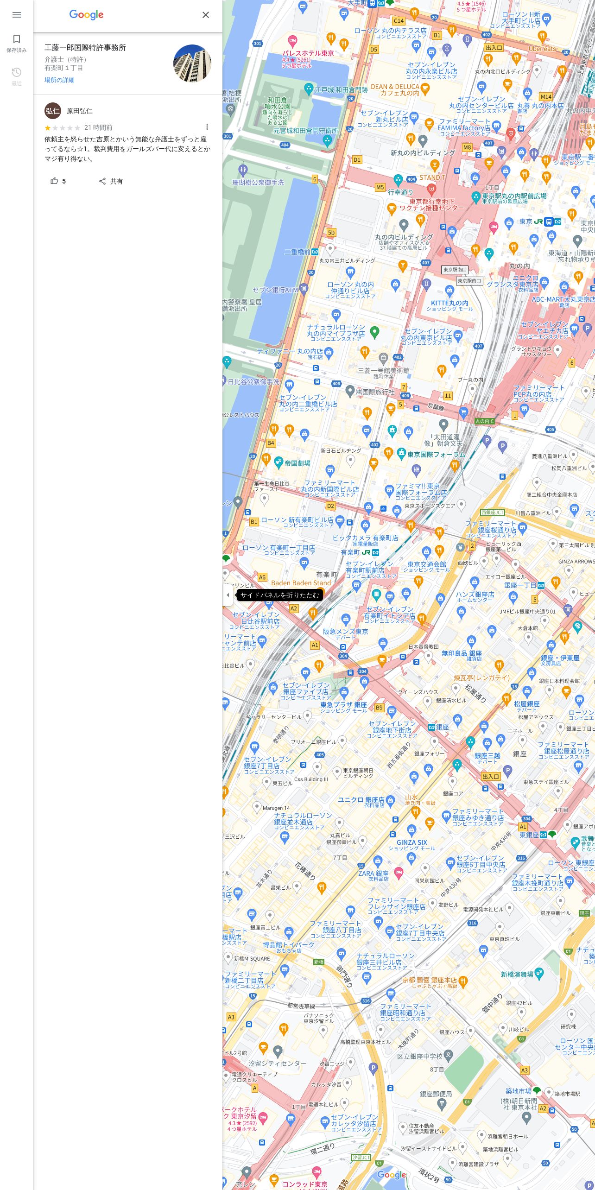Click 東京交通会館 shopping mall pin

[426, 552]
